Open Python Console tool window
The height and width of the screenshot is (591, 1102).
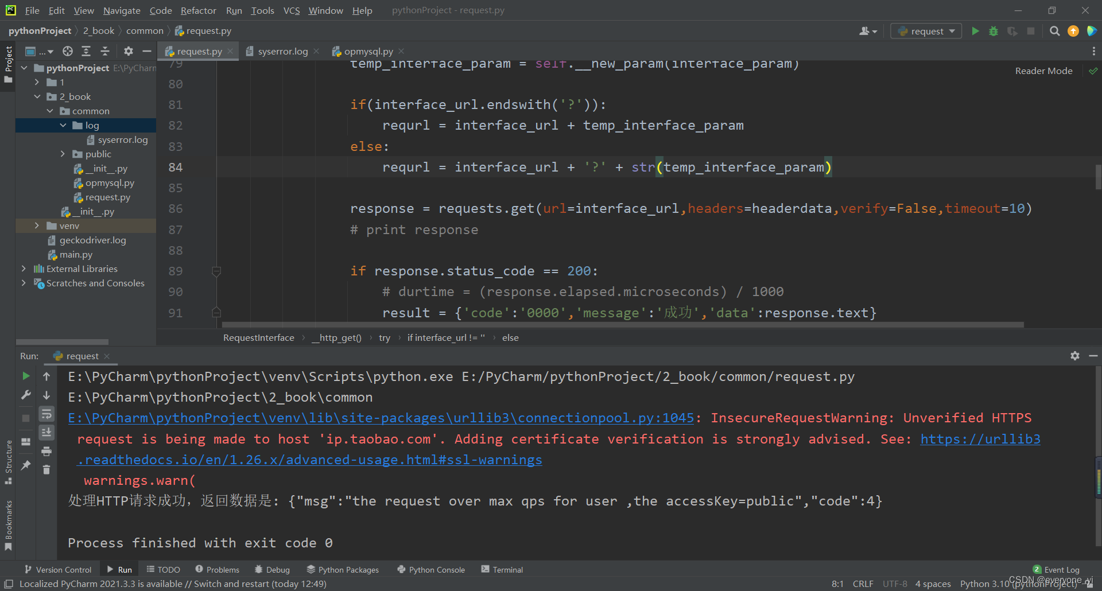pyautogui.click(x=430, y=569)
